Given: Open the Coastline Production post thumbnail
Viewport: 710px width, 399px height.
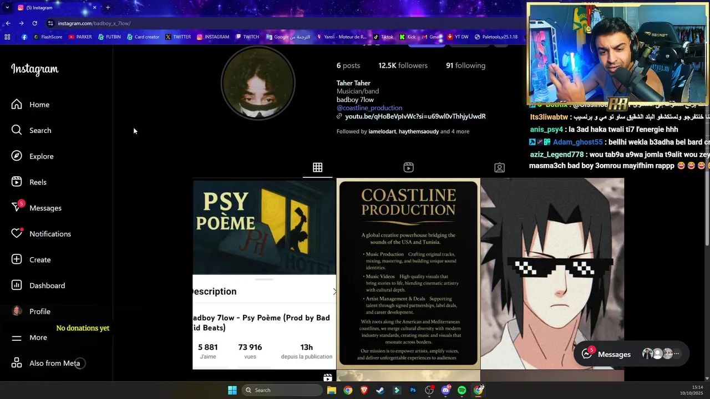Looking at the screenshot, I should pyautogui.click(x=408, y=274).
